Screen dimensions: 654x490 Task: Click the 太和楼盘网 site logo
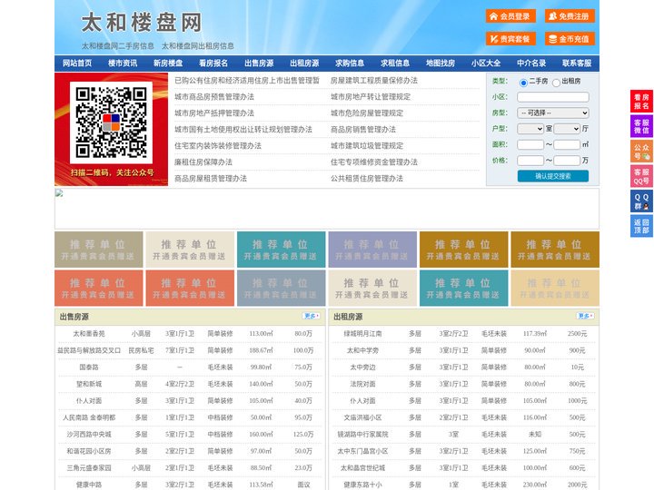click(x=142, y=23)
